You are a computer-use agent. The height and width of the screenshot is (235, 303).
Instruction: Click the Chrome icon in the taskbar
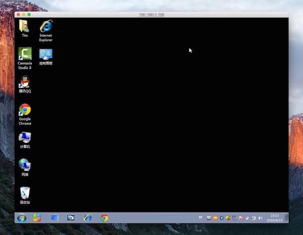[105, 218]
